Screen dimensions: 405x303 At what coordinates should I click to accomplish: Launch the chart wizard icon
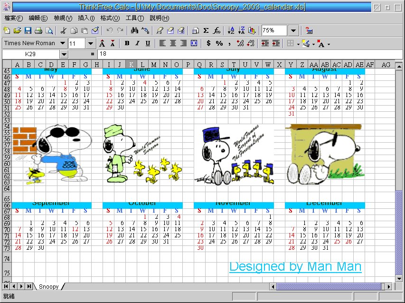252,30
